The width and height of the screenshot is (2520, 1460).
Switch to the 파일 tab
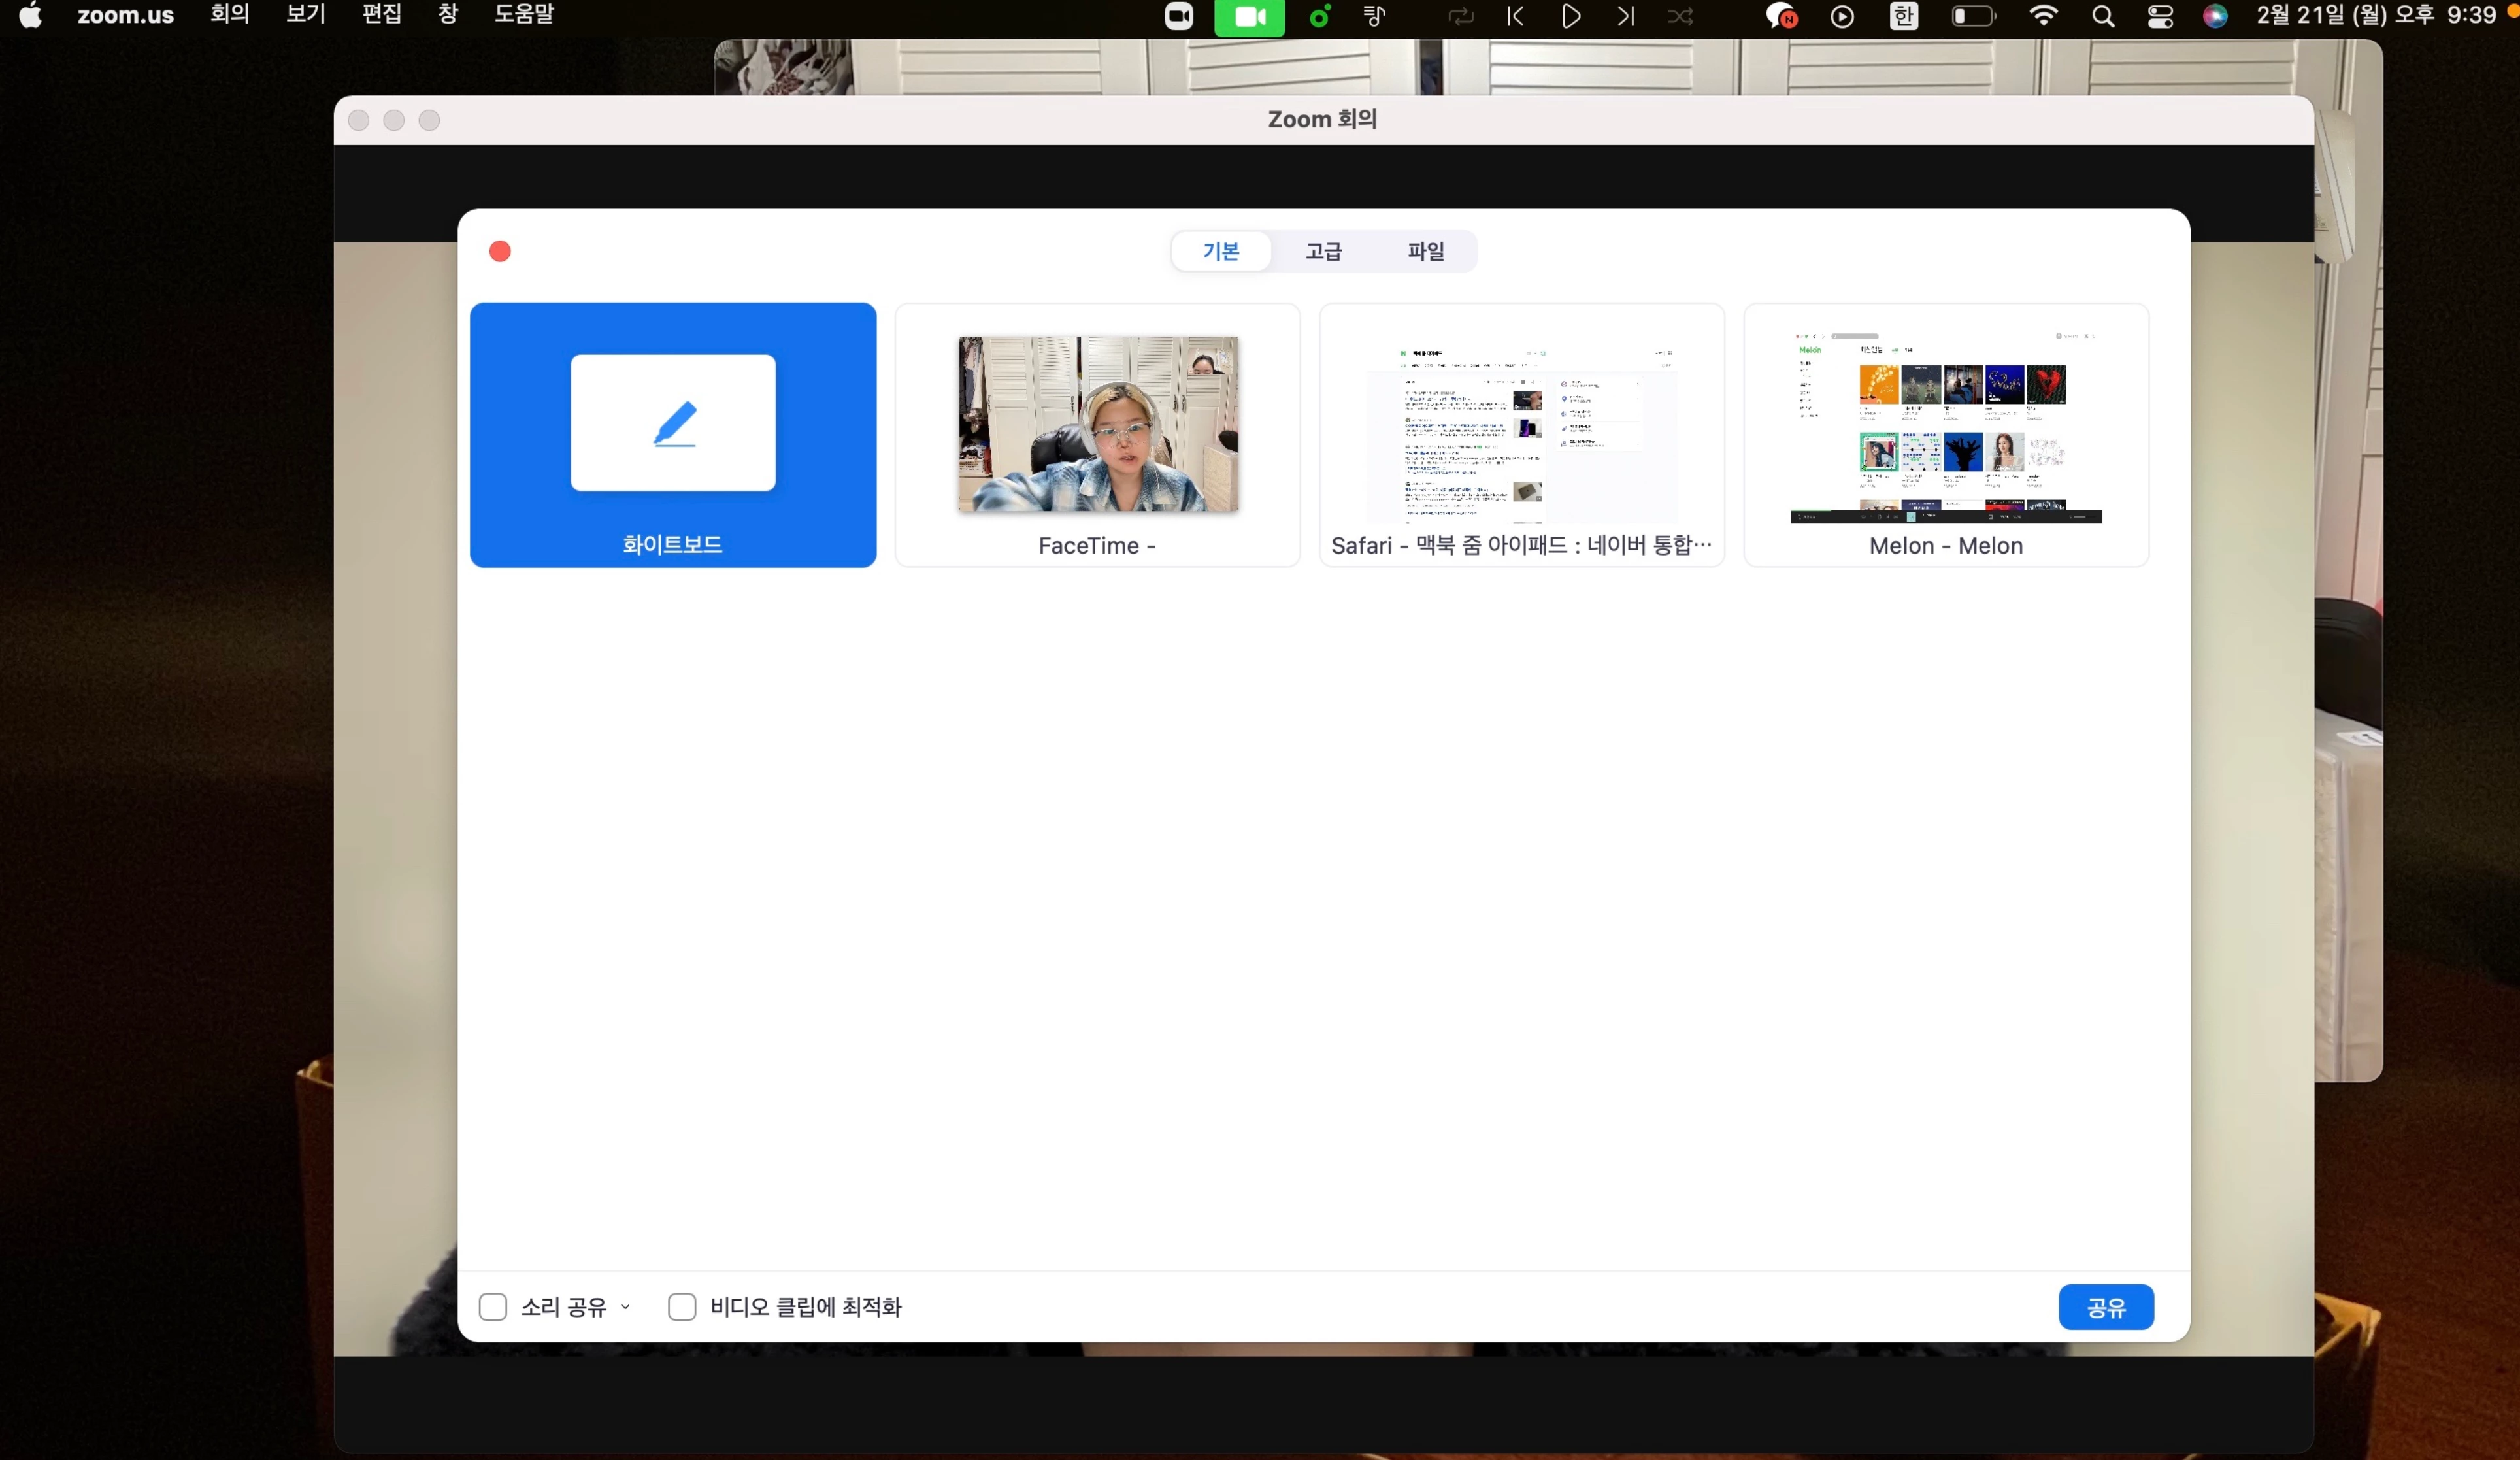1426,251
